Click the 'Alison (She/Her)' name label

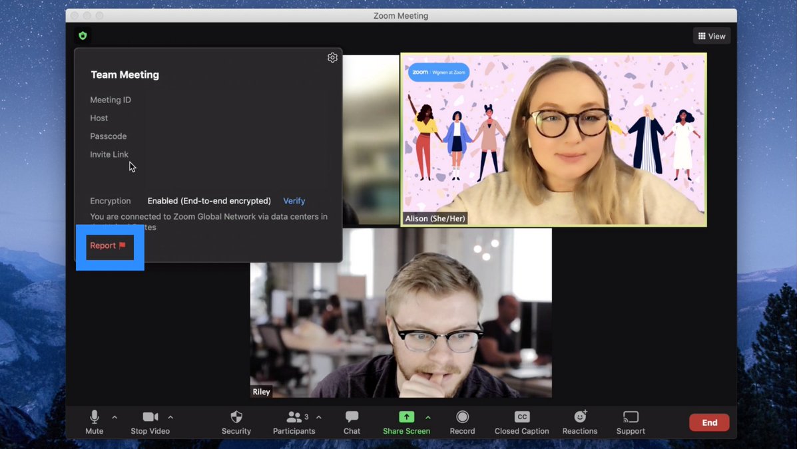pos(435,218)
